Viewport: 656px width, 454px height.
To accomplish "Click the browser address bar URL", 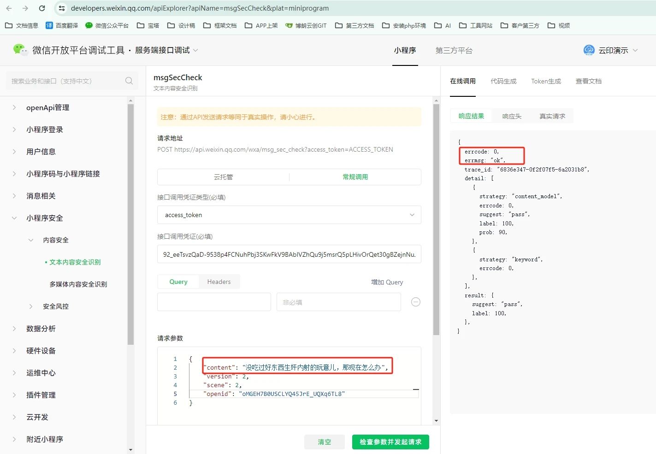I will [x=200, y=8].
